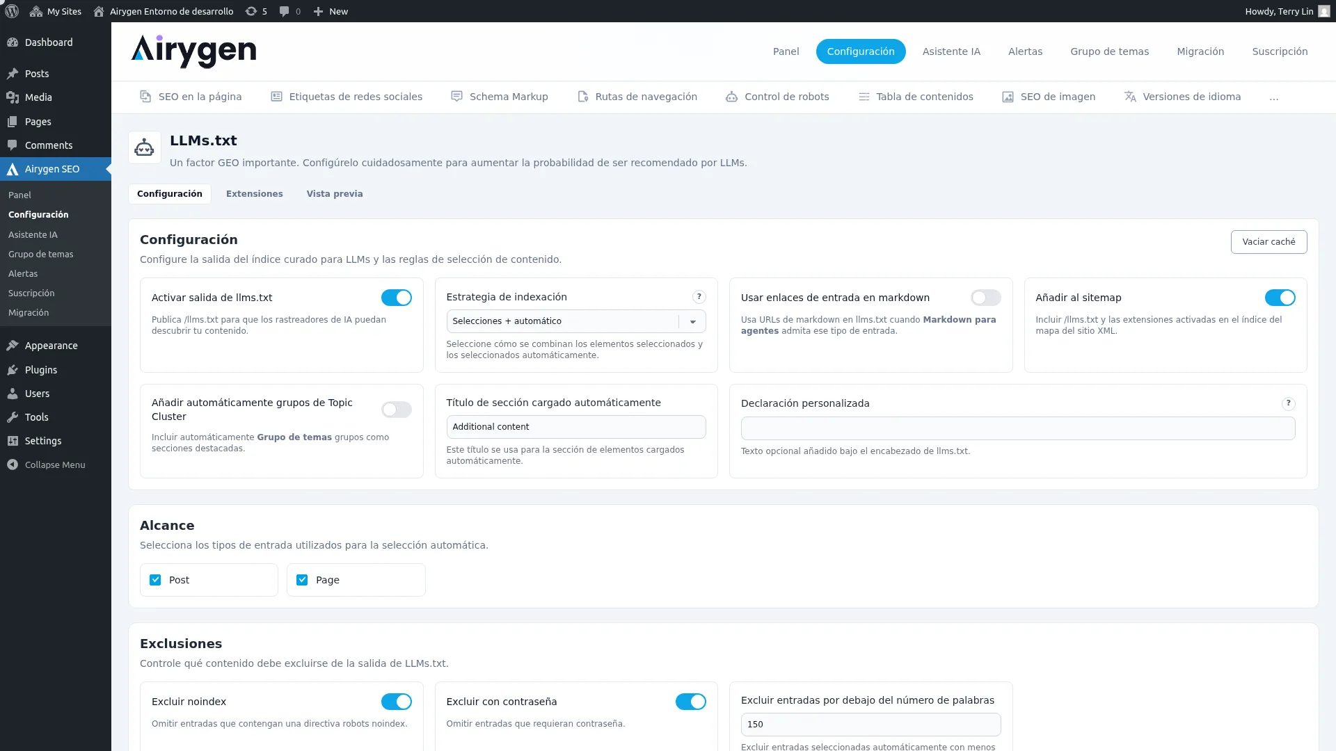Screen dimensions: 1336x751
Task: Open Migración in sidebar submenu
Action: tap(29, 313)
